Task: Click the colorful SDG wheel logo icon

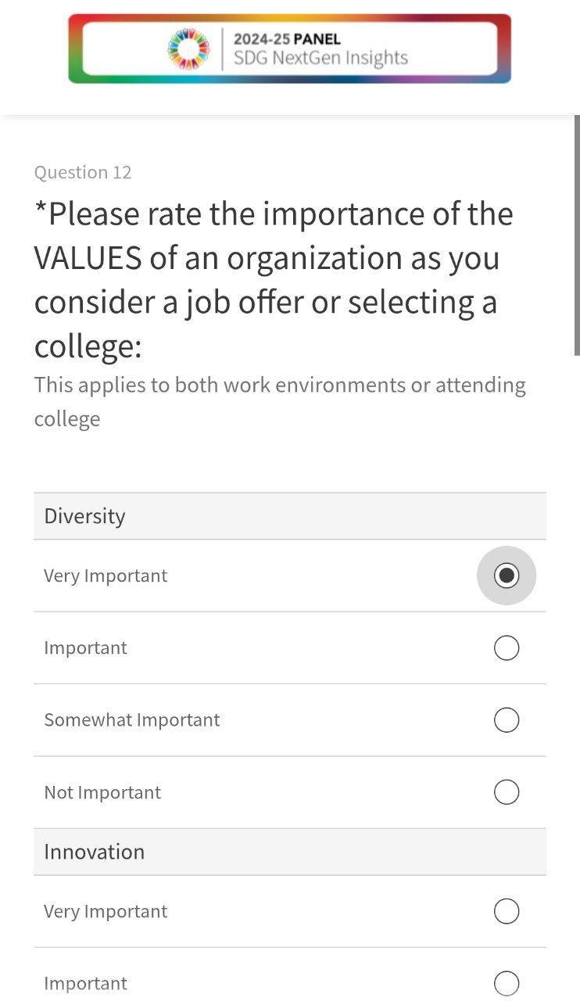Action: click(189, 48)
